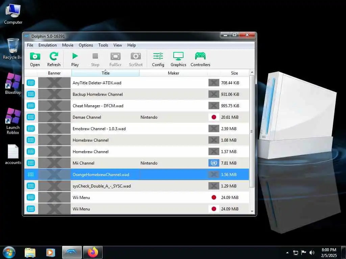Select the accounts text file icon
Screen dimensions: 346x259
pos(13,154)
